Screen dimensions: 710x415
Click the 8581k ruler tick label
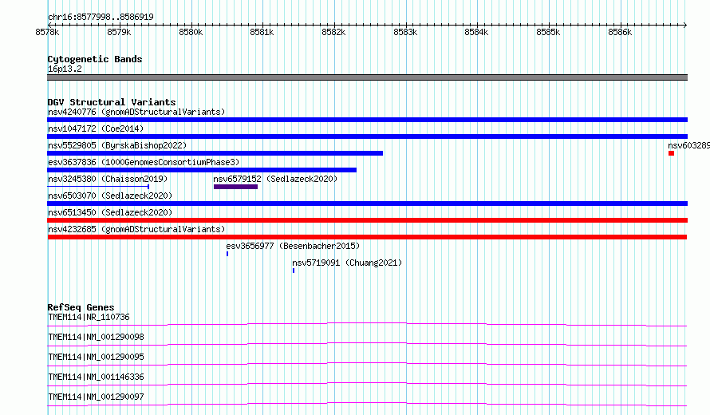(x=262, y=32)
